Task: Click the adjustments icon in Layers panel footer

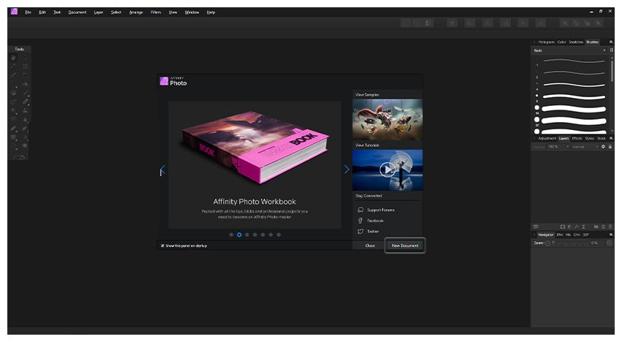Action: click(x=569, y=227)
